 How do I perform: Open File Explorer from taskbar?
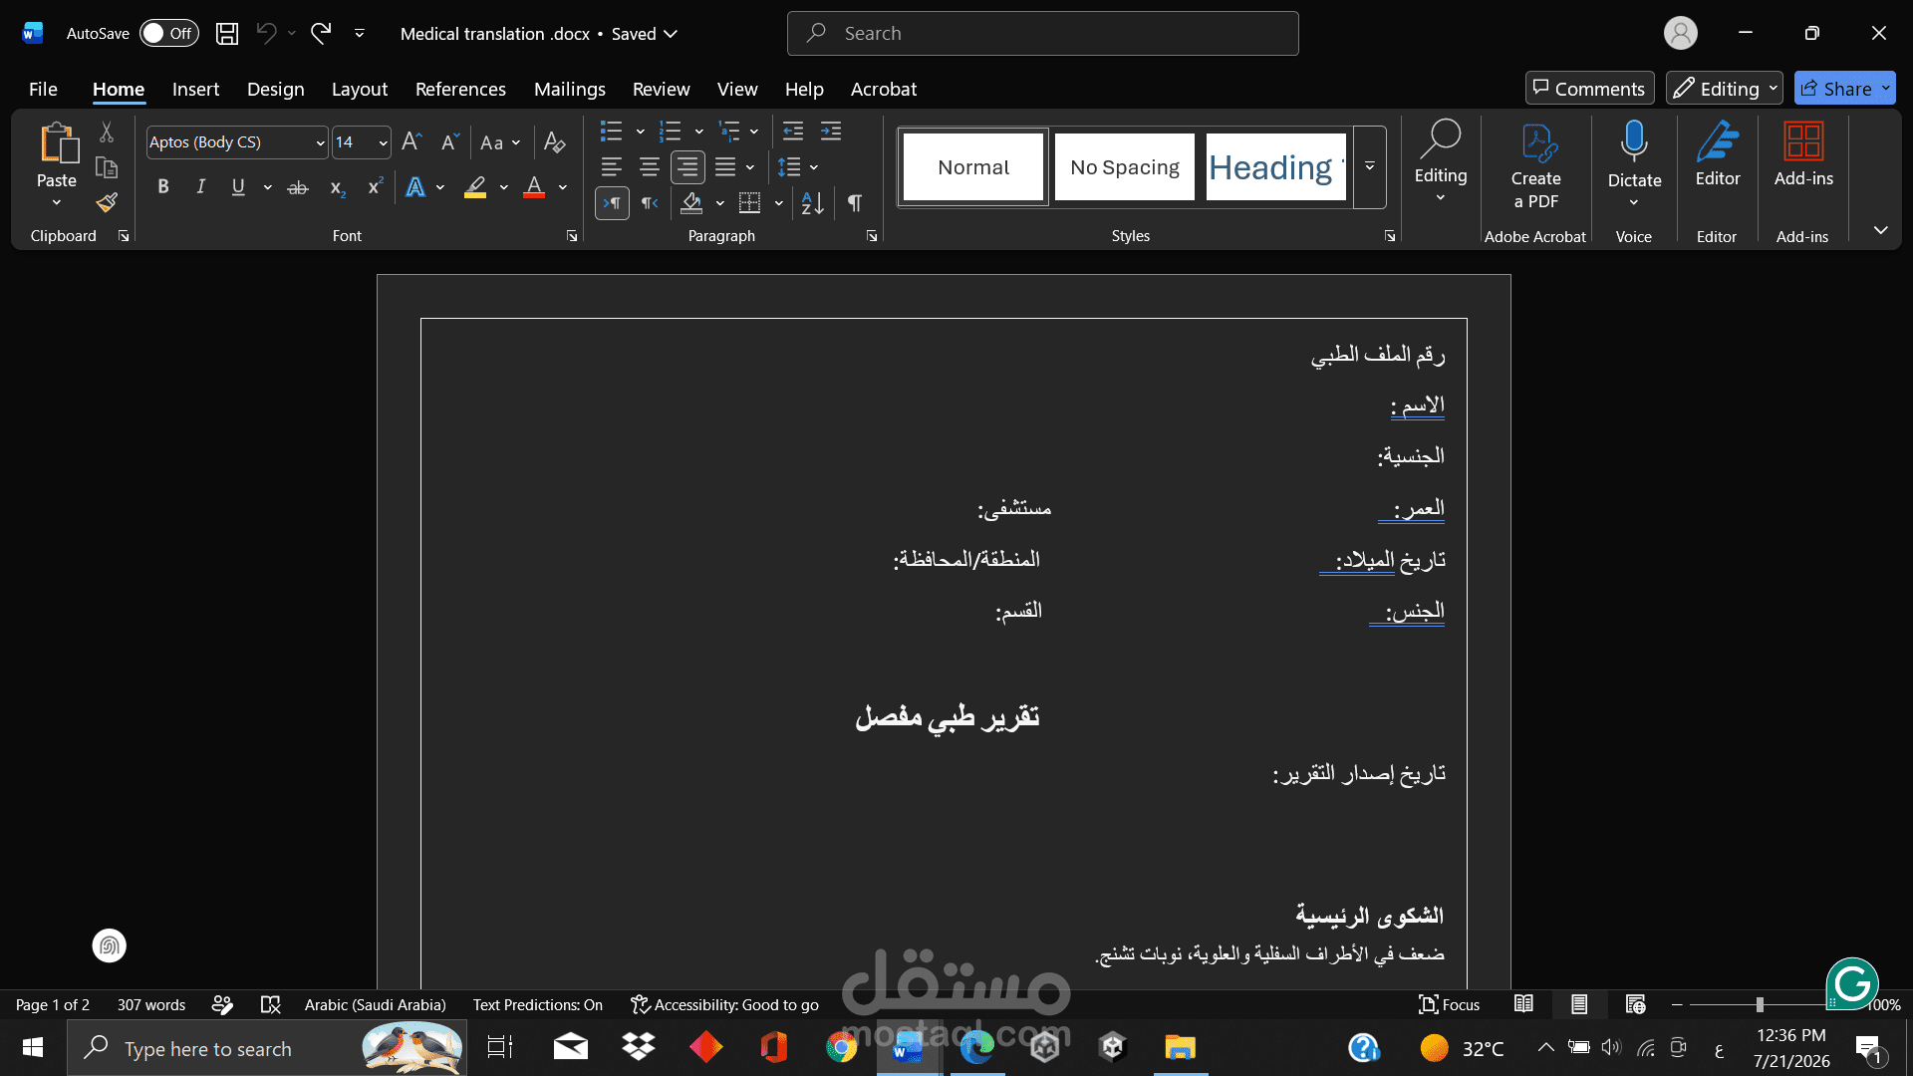1180,1047
